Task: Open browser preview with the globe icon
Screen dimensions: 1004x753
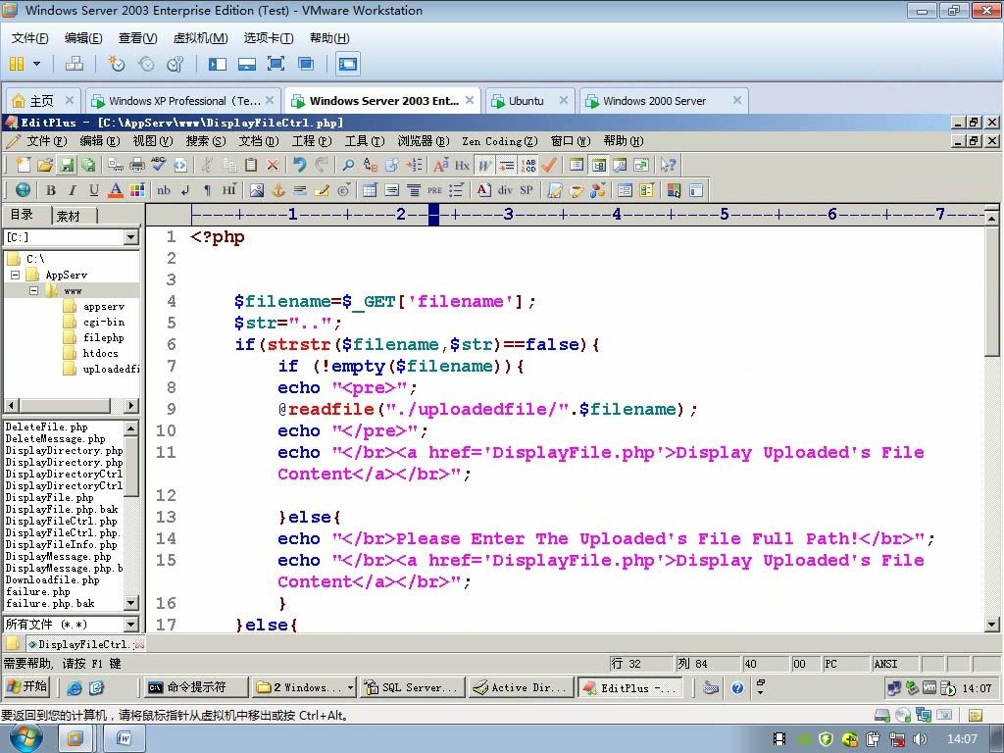Action: tap(23, 190)
